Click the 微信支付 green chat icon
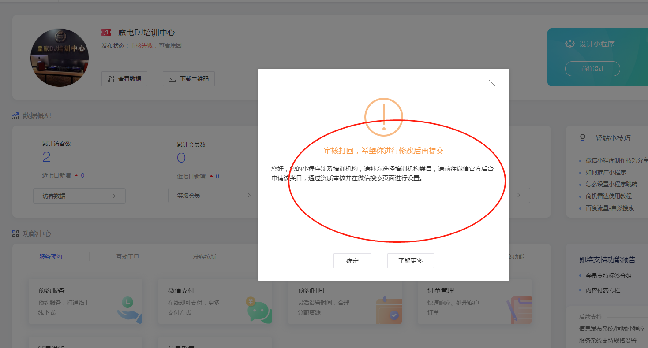648x348 pixels. (x=259, y=310)
